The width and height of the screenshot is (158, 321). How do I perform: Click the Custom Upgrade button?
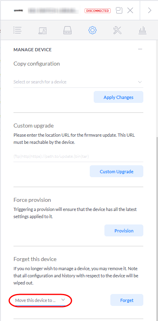(116, 171)
